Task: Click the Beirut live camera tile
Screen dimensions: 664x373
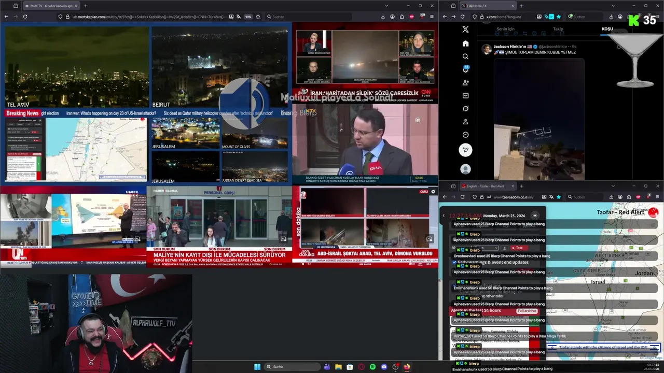Action: point(219,67)
